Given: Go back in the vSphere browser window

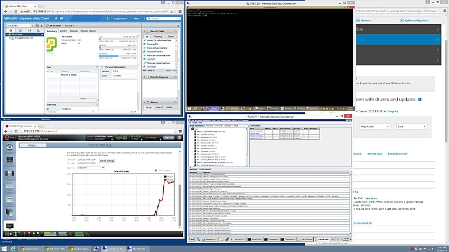Looking at the screenshot, I should (5, 12).
